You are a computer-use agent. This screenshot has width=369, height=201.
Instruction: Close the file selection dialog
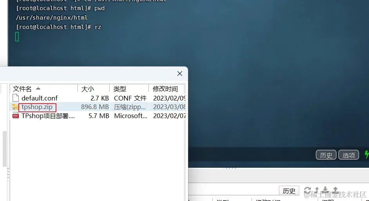pyautogui.click(x=180, y=74)
